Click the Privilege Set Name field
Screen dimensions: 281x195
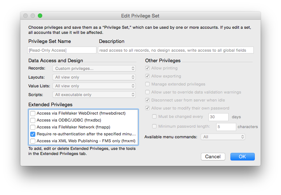[x=62, y=50]
